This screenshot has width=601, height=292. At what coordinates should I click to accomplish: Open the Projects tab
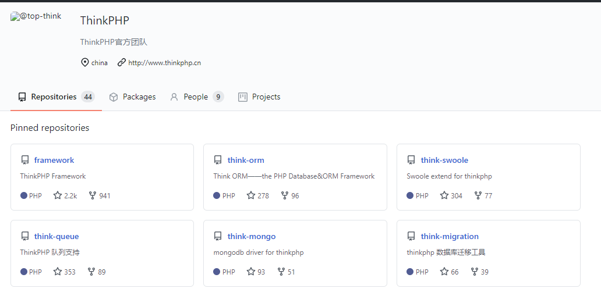(x=259, y=97)
